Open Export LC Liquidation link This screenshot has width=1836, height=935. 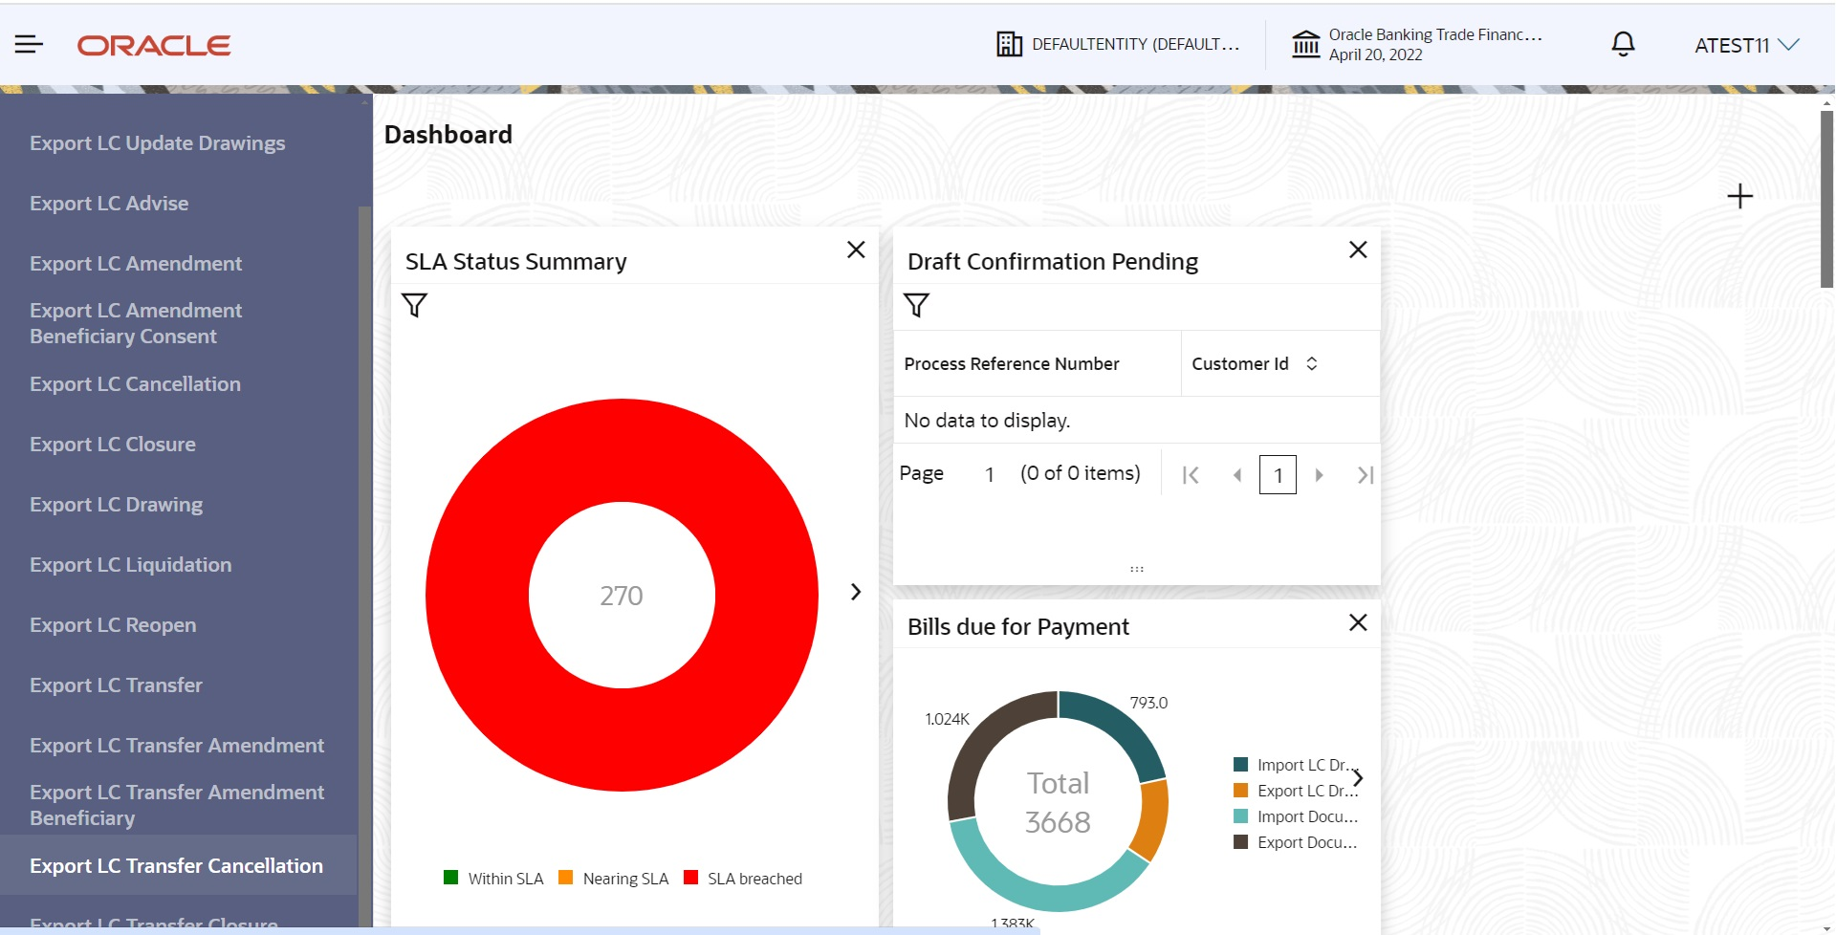click(131, 564)
